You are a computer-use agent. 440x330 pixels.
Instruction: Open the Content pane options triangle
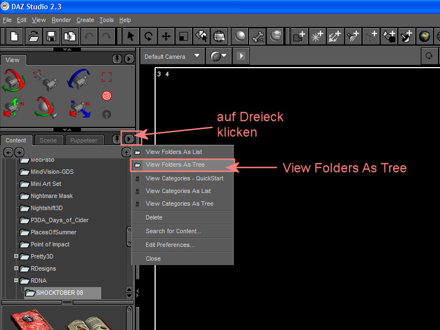click(x=129, y=139)
